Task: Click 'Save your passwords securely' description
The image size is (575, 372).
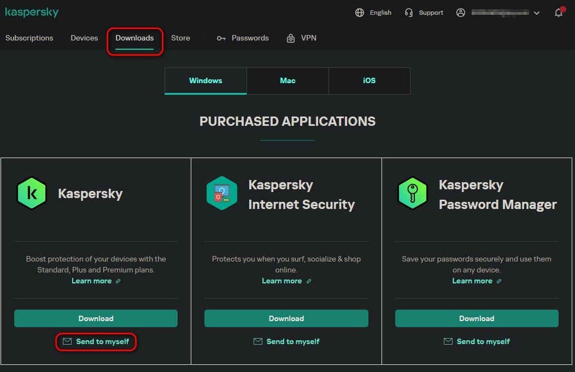Action: click(x=477, y=264)
